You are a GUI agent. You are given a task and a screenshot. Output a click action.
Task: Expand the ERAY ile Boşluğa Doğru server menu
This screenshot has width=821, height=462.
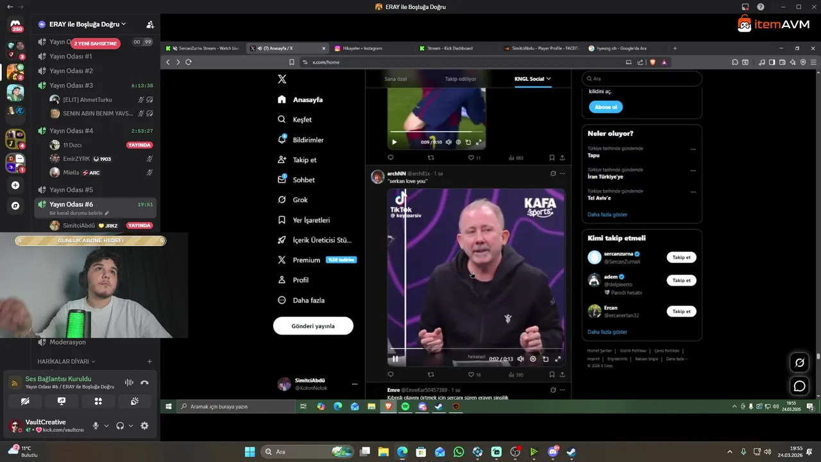point(88,24)
